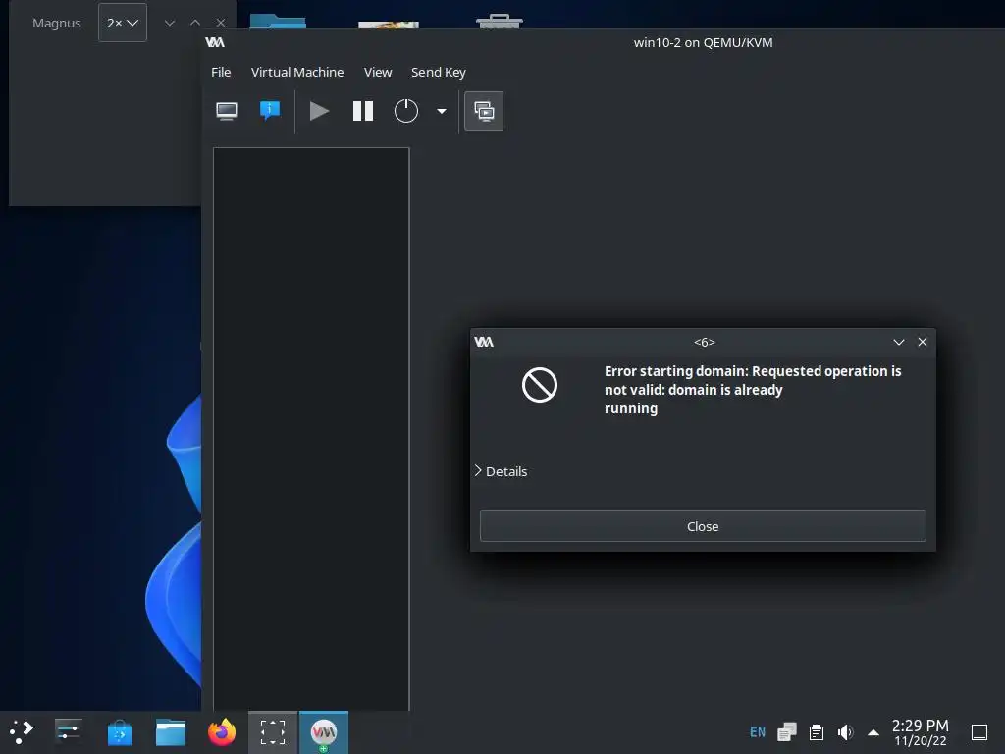Select the error message text

pos(753,390)
